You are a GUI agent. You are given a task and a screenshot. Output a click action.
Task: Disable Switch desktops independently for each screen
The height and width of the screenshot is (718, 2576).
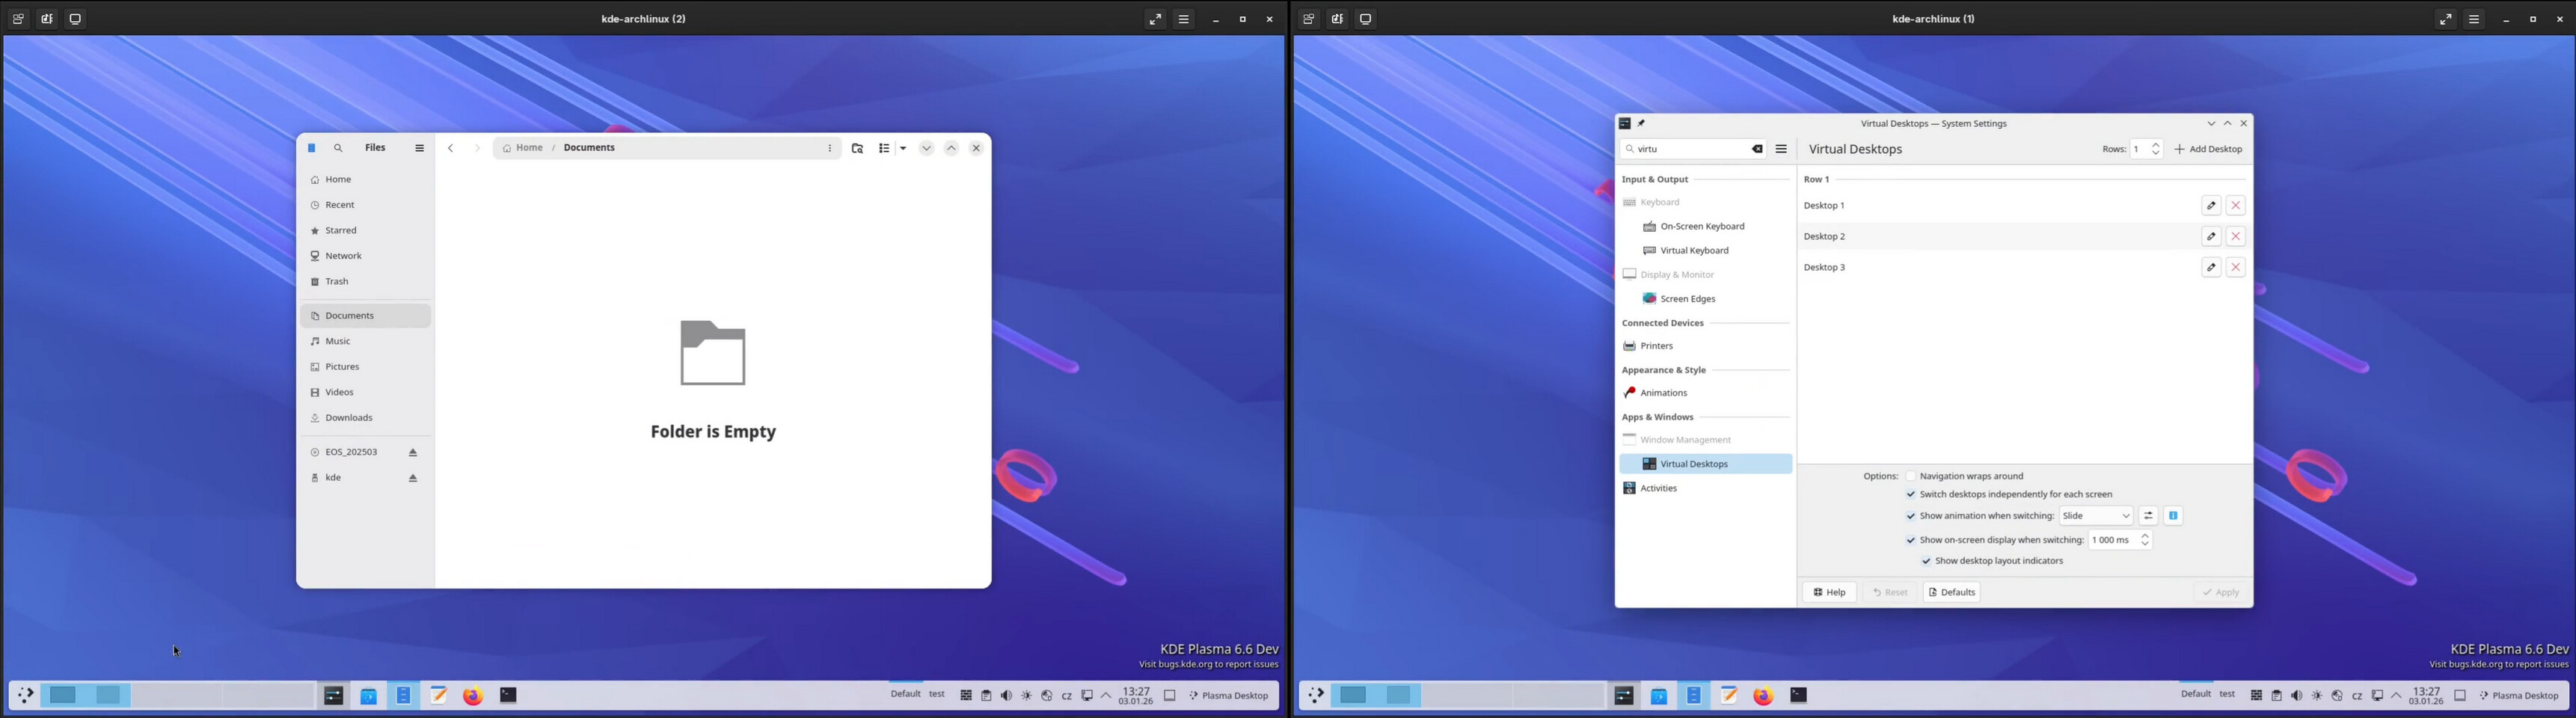[1911, 494]
